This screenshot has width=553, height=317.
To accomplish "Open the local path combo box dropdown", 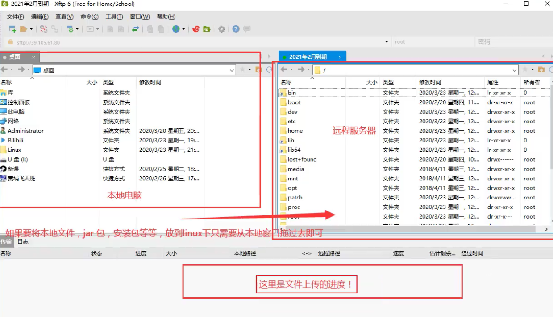I will [232, 70].
